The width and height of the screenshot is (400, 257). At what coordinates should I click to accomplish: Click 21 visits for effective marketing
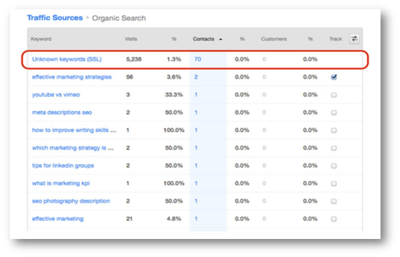(x=129, y=219)
